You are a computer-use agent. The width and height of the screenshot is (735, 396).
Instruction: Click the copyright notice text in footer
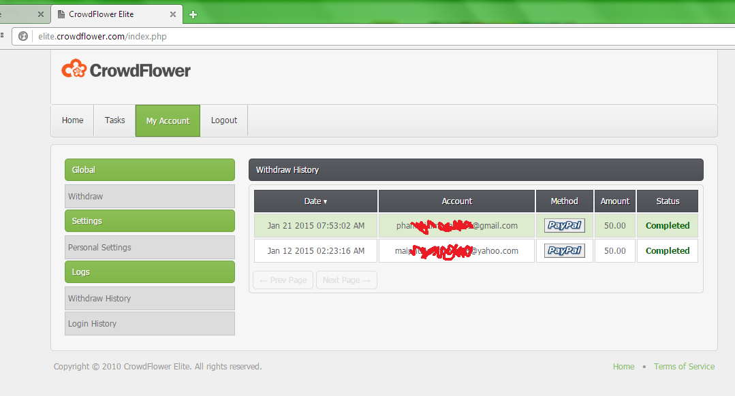click(157, 367)
